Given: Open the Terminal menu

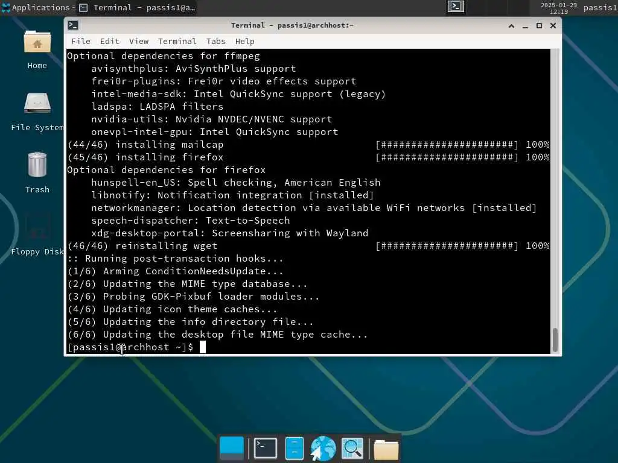Looking at the screenshot, I should point(177,42).
